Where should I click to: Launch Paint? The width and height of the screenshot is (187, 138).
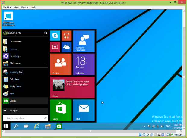pyautogui.click(x=25, y=93)
